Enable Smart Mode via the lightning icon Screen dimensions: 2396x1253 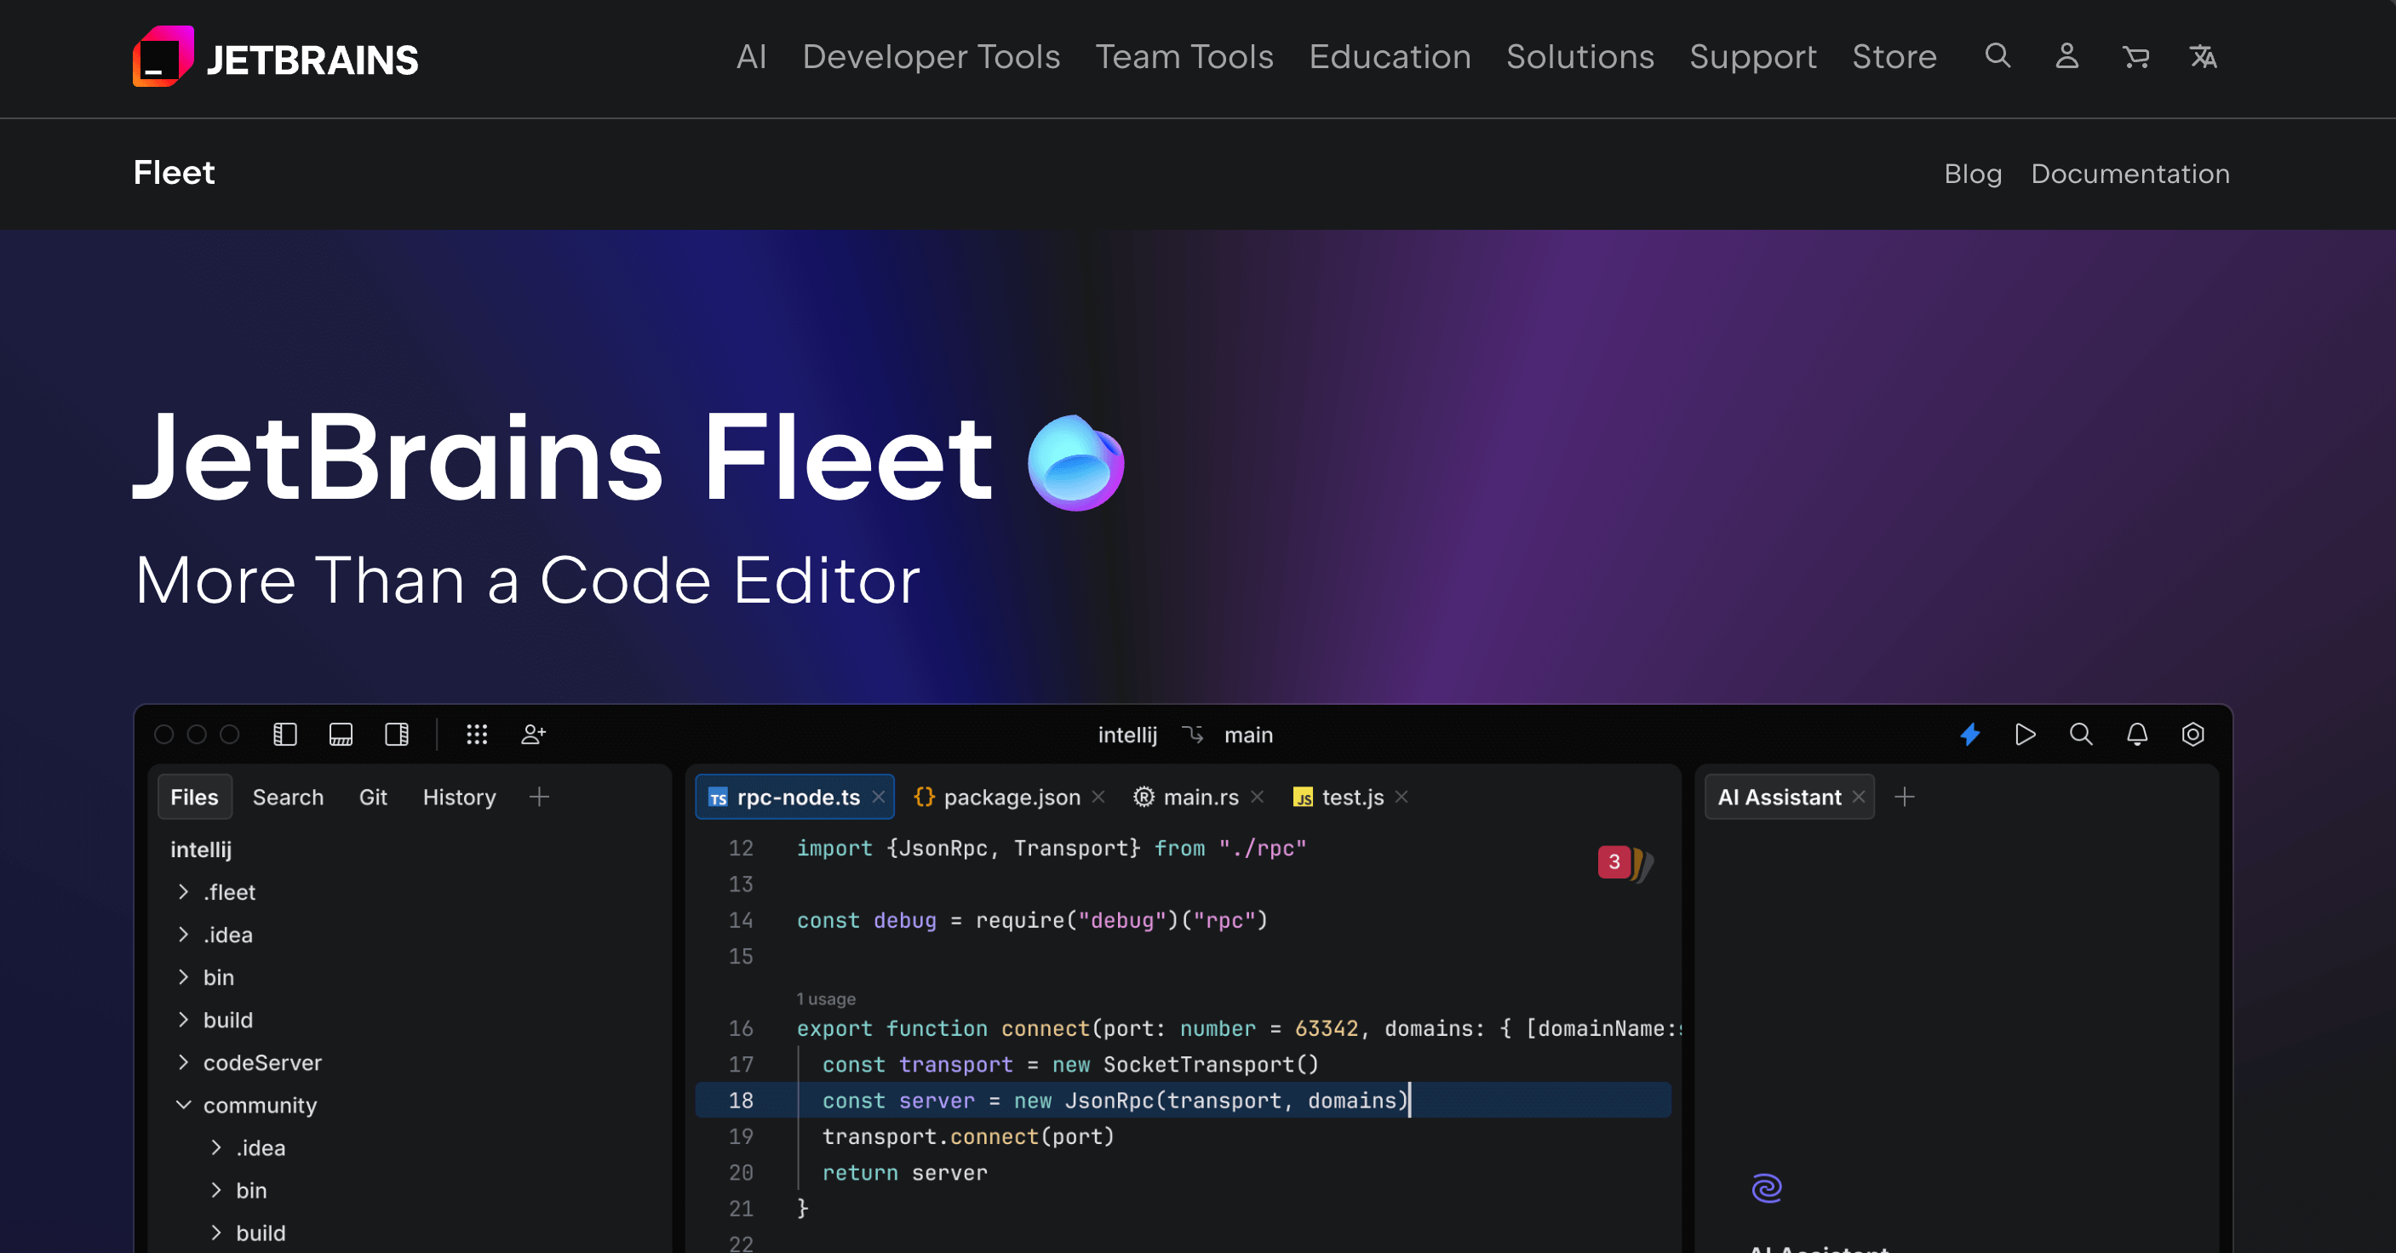click(1971, 735)
